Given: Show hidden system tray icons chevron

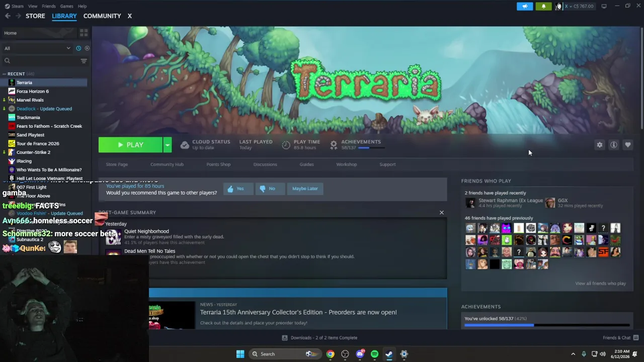Looking at the screenshot, I should [573, 354].
